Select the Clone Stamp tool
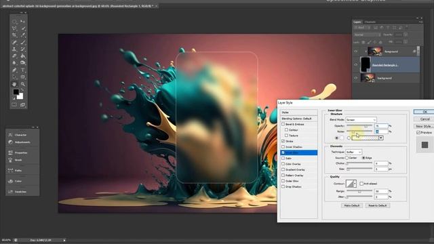The image size is (434, 244). [x=14, y=49]
